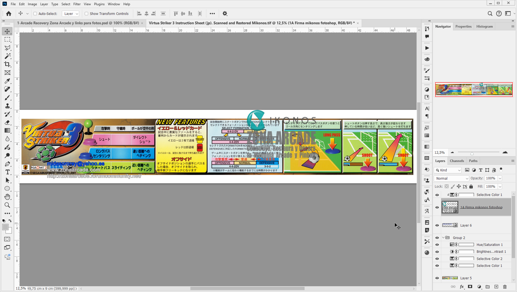Screen dimensions: 517x292
Task: Open the Filter menu
Action: [77, 4]
